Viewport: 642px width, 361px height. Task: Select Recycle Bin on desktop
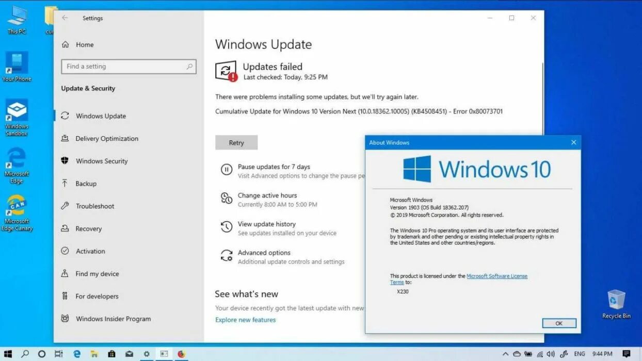tap(616, 304)
